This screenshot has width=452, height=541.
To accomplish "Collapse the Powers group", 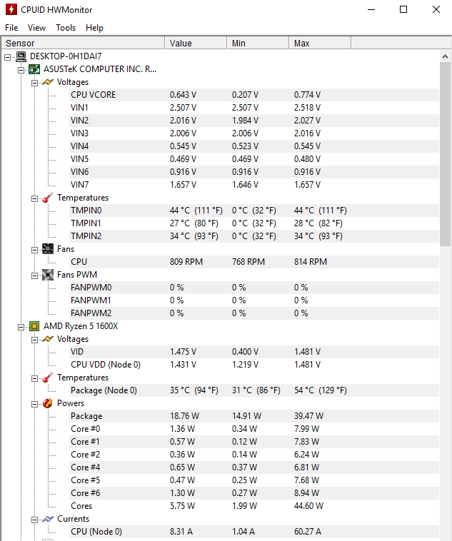I will coord(34,404).
